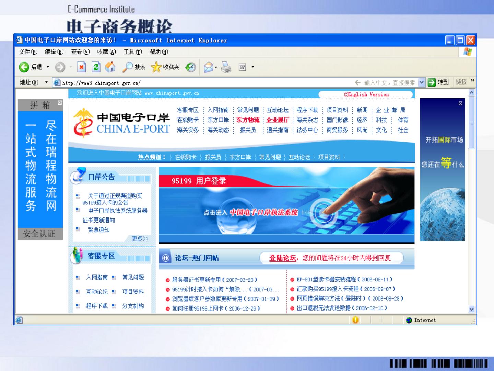
Task: Open 服务器证书更新专用 forum post
Action: point(215,280)
